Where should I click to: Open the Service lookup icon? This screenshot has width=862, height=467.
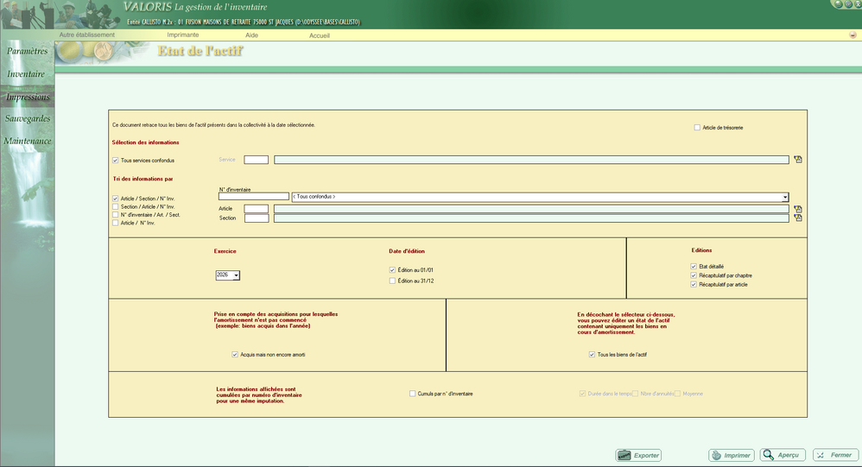pyautogui.click(x=798, y=160)
